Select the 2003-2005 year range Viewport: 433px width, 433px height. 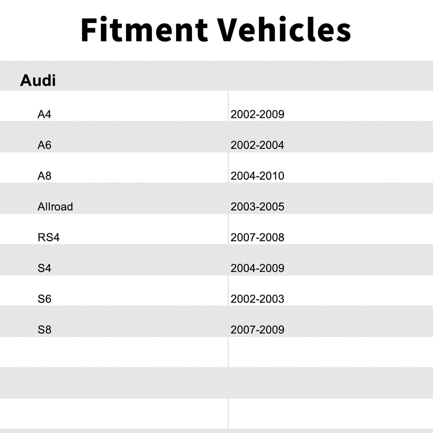pos(257,207)
